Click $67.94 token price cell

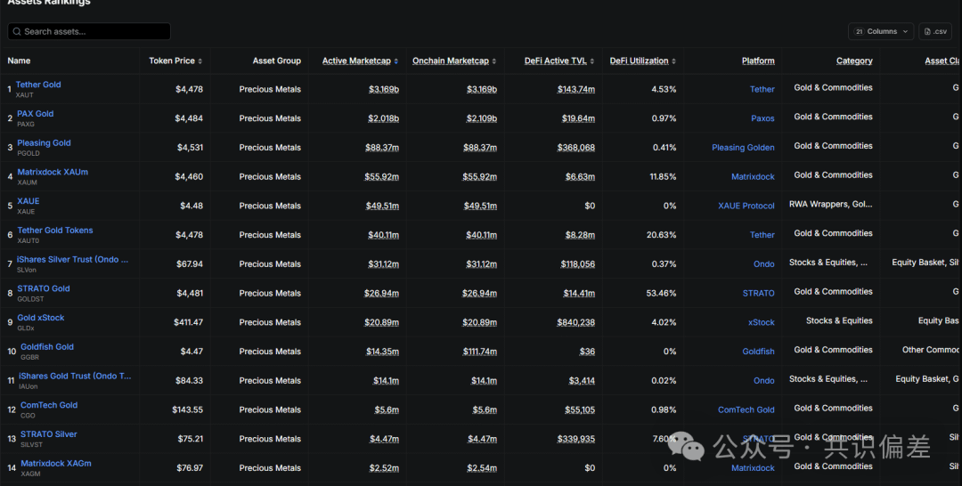[190, 264]
